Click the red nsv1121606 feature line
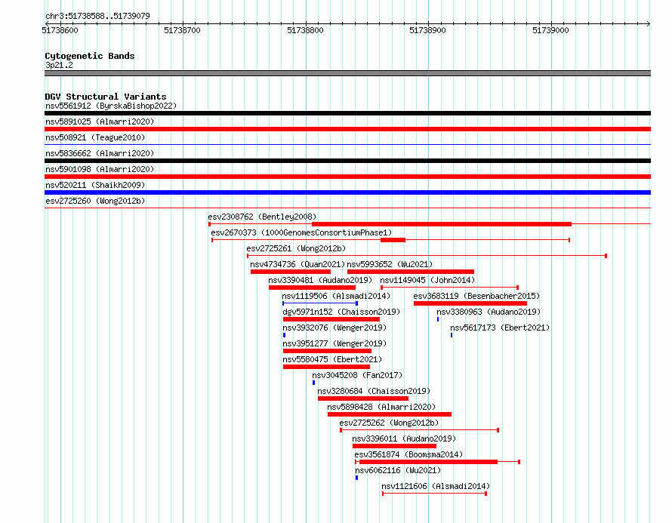Screen dimensions: 672x523 coord(435,494)
